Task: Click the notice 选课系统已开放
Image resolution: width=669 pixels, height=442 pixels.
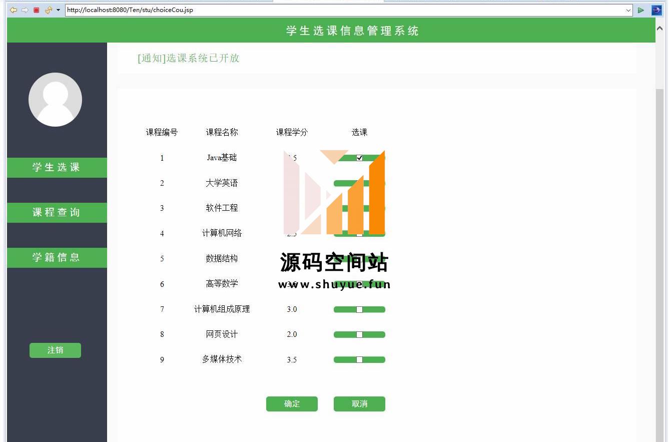Action: click(x=189, y=58)
